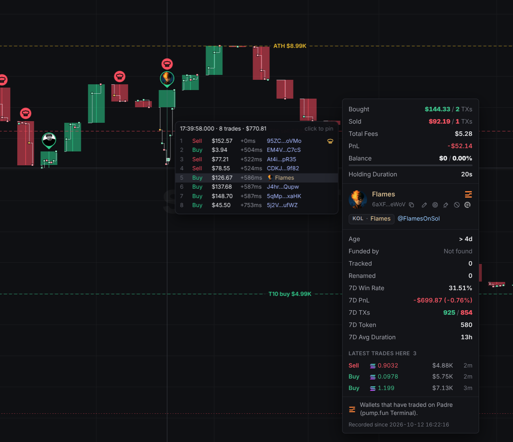Select the Flames buy row of $126.67
Screen dimensions: 513x442
coord(257,178)
